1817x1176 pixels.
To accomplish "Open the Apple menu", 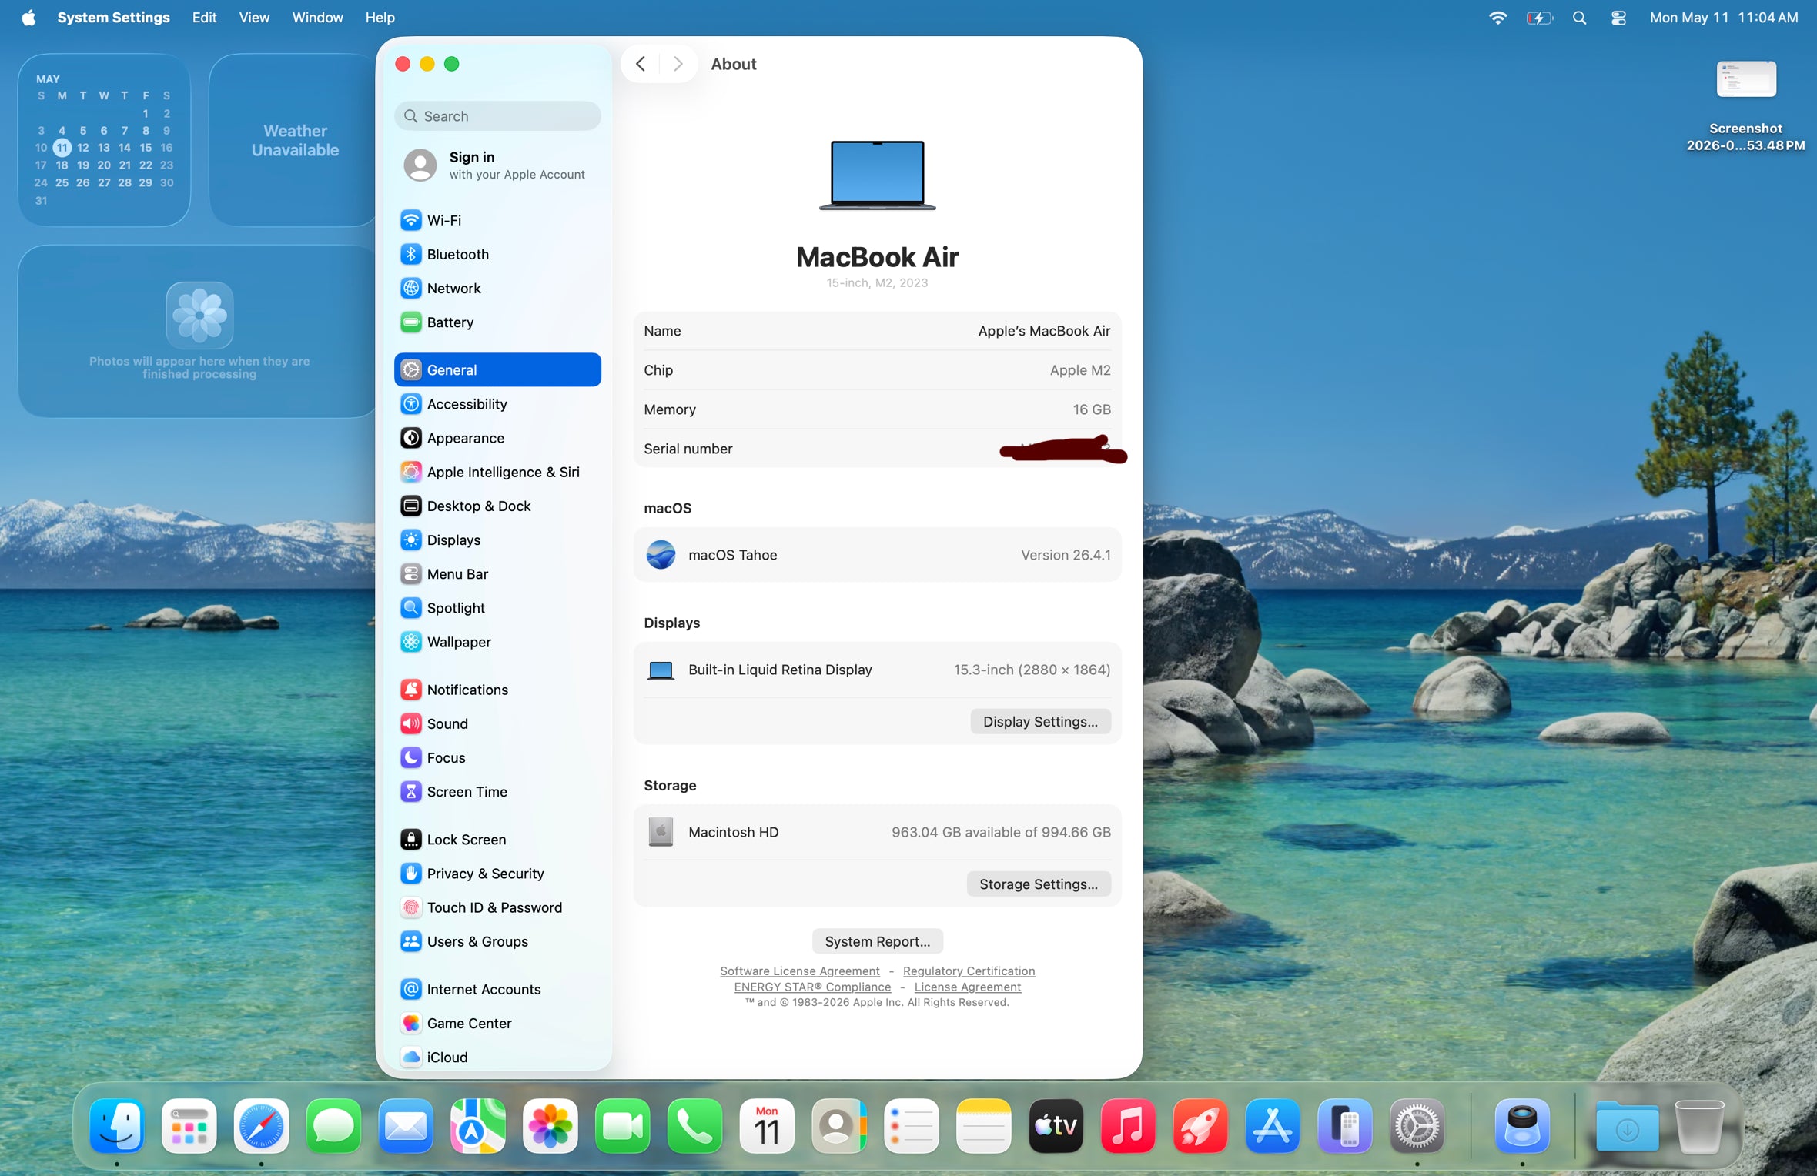I will [x=28, y=17].
